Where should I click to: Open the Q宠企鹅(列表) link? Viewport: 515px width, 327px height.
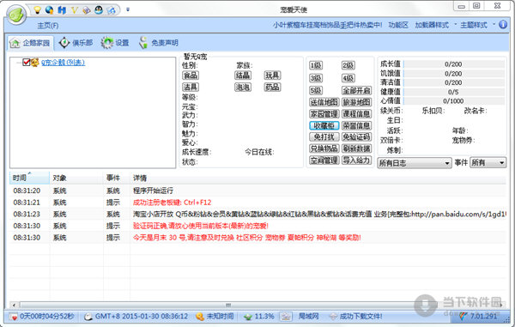pos(63,63)
